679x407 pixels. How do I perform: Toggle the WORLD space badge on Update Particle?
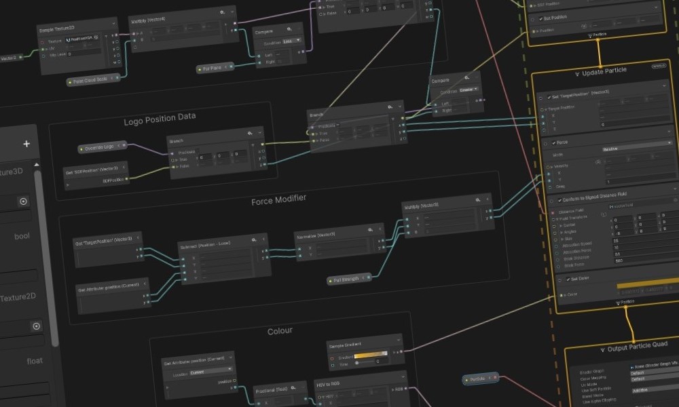tap(659, 66)
